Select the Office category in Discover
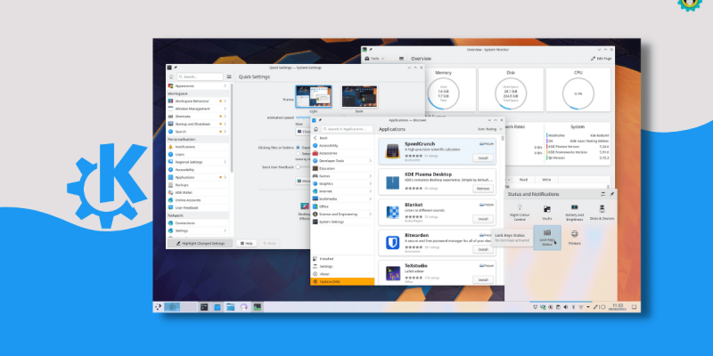The image size is (713, 356). coord(342,206)
